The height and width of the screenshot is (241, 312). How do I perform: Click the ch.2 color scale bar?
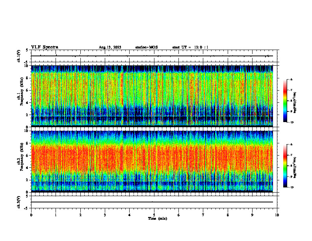pyautogui.click(x=285, y=166)
